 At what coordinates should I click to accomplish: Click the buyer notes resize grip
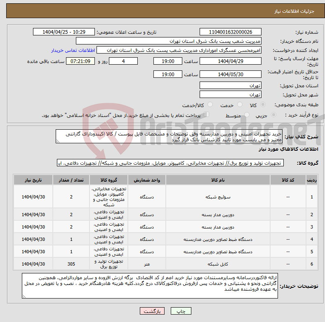[x=24, y=296]
